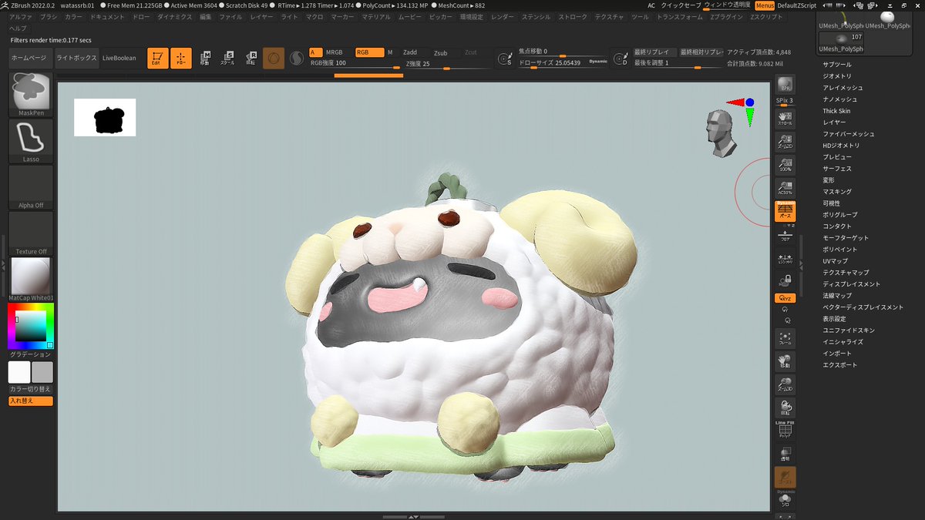The width and height of the screenshot is (925, 520).
Task: Expand the Polypaint (ポリペイント) section
Action: point(839,250)
